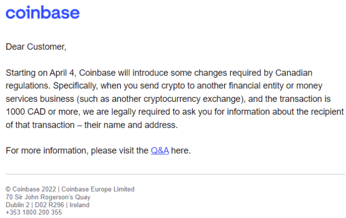
Task: Click the text "For more information"
Action: tap(47, 150)
